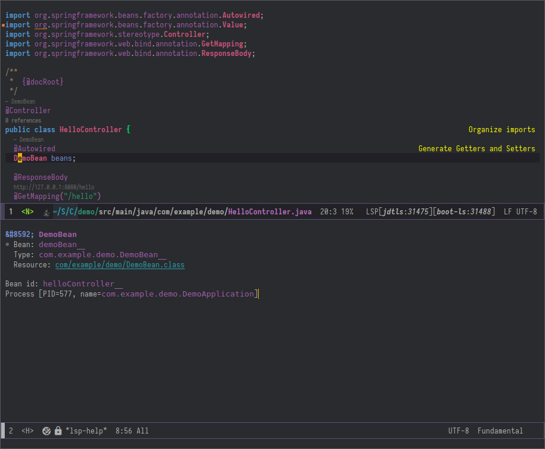The image size is (545, 449).
Task: Click the *lsp-help* buffer name
Action: tap(86, 431)
